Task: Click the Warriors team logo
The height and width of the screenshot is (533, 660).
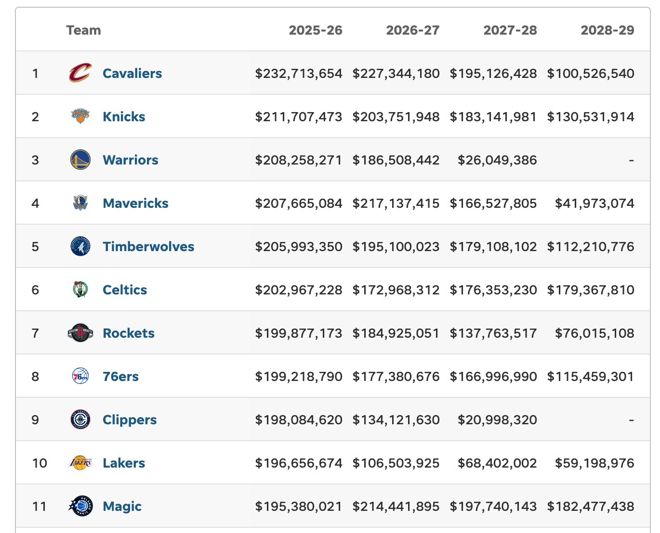Action: click(80, 160)
